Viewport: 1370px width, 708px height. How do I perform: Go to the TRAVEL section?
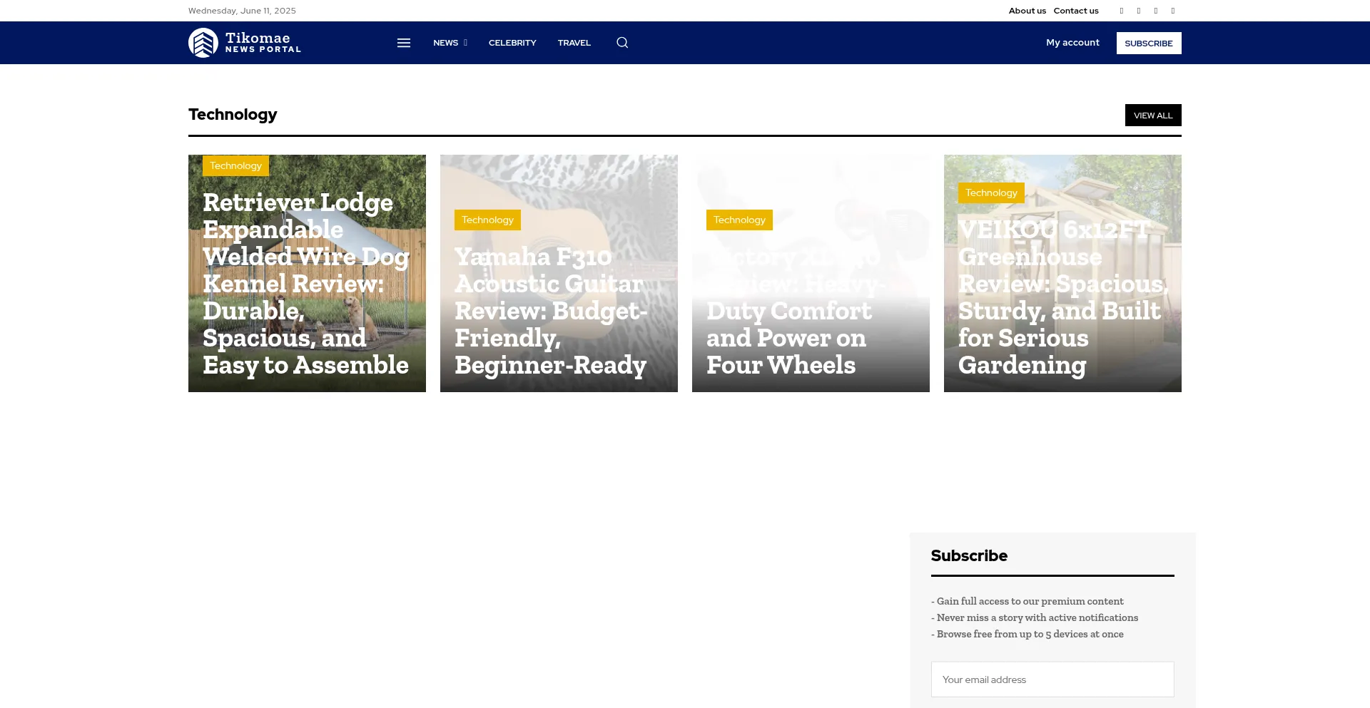click(x=574, y=43)
